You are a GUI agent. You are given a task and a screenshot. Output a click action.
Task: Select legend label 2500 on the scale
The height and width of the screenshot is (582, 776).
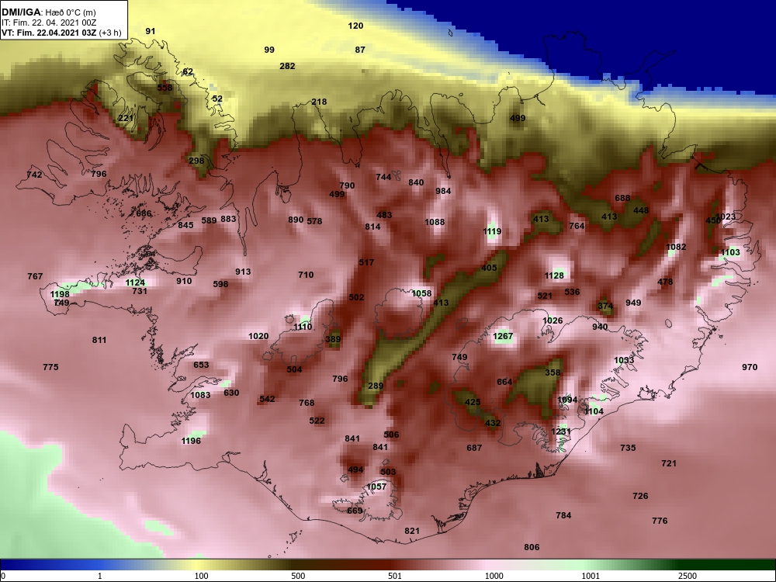[688, 576]
